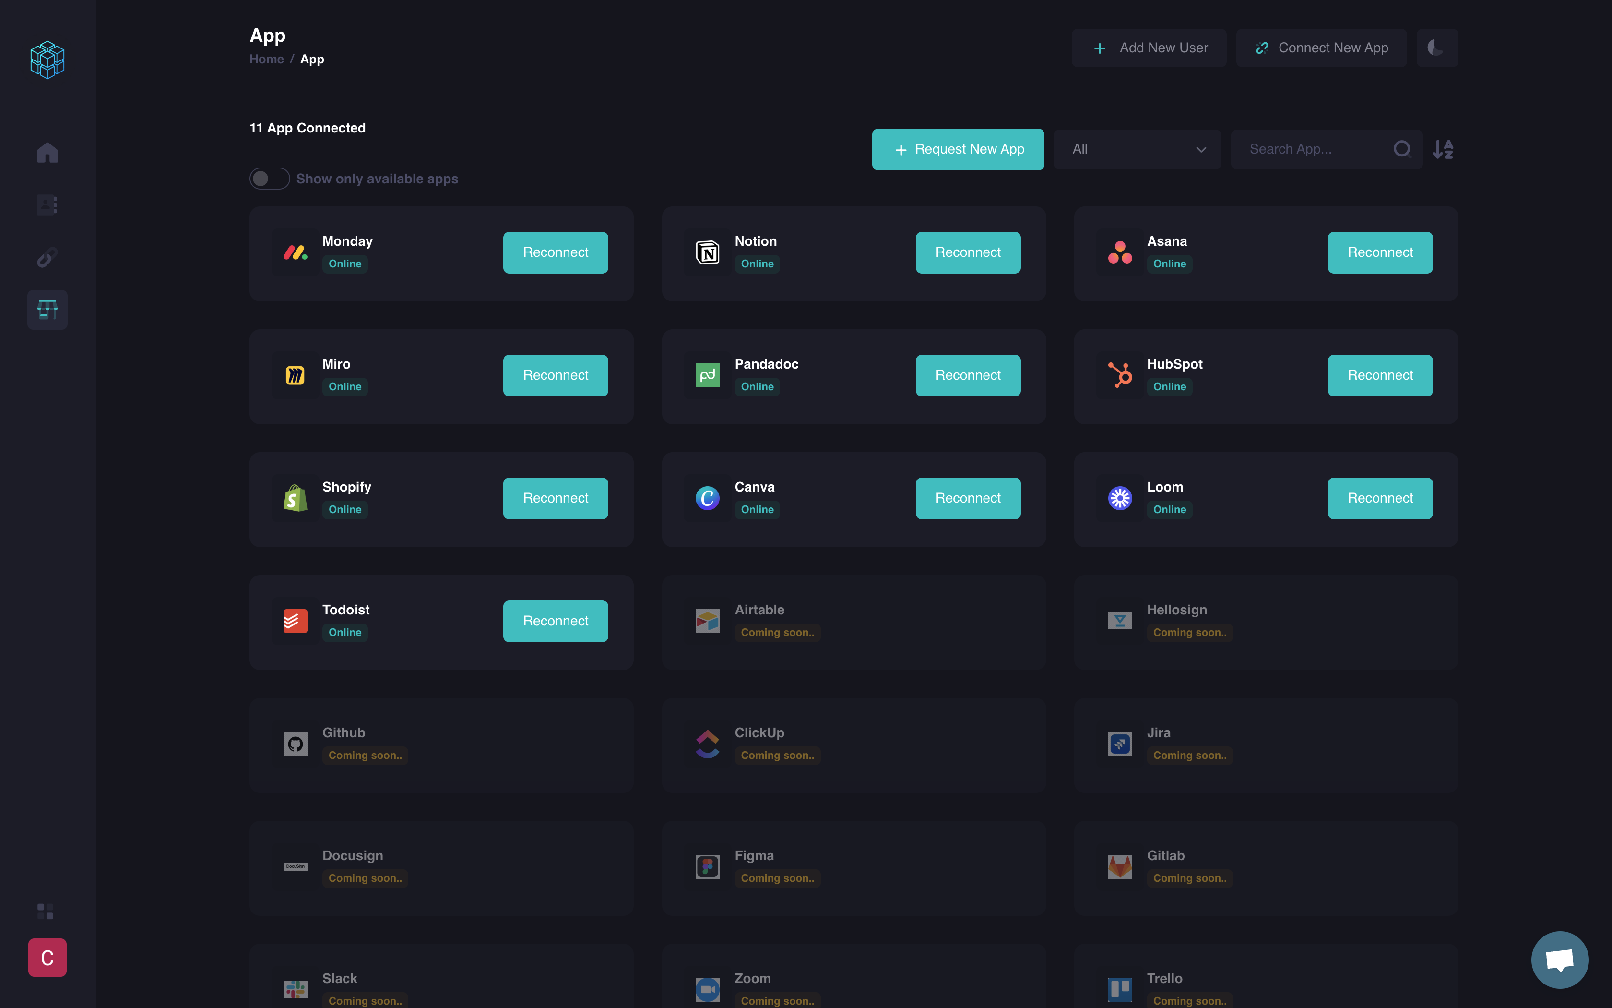
Task: Click Coming soon badge under Jira
Action: (x=1190, y=756)
